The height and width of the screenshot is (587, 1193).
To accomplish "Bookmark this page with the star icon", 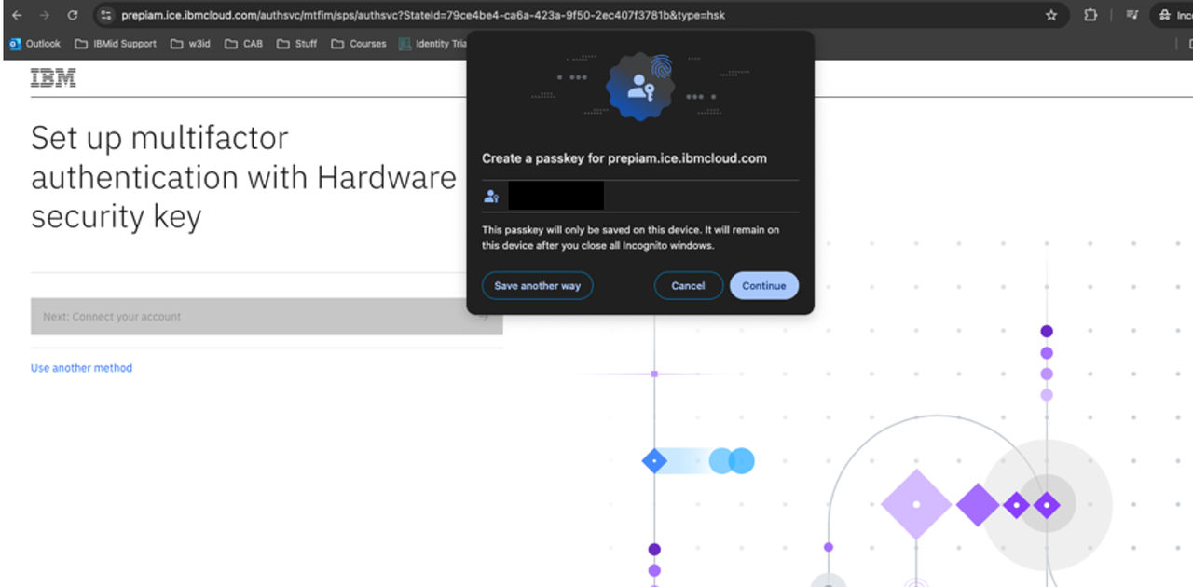I will 1051,15.
